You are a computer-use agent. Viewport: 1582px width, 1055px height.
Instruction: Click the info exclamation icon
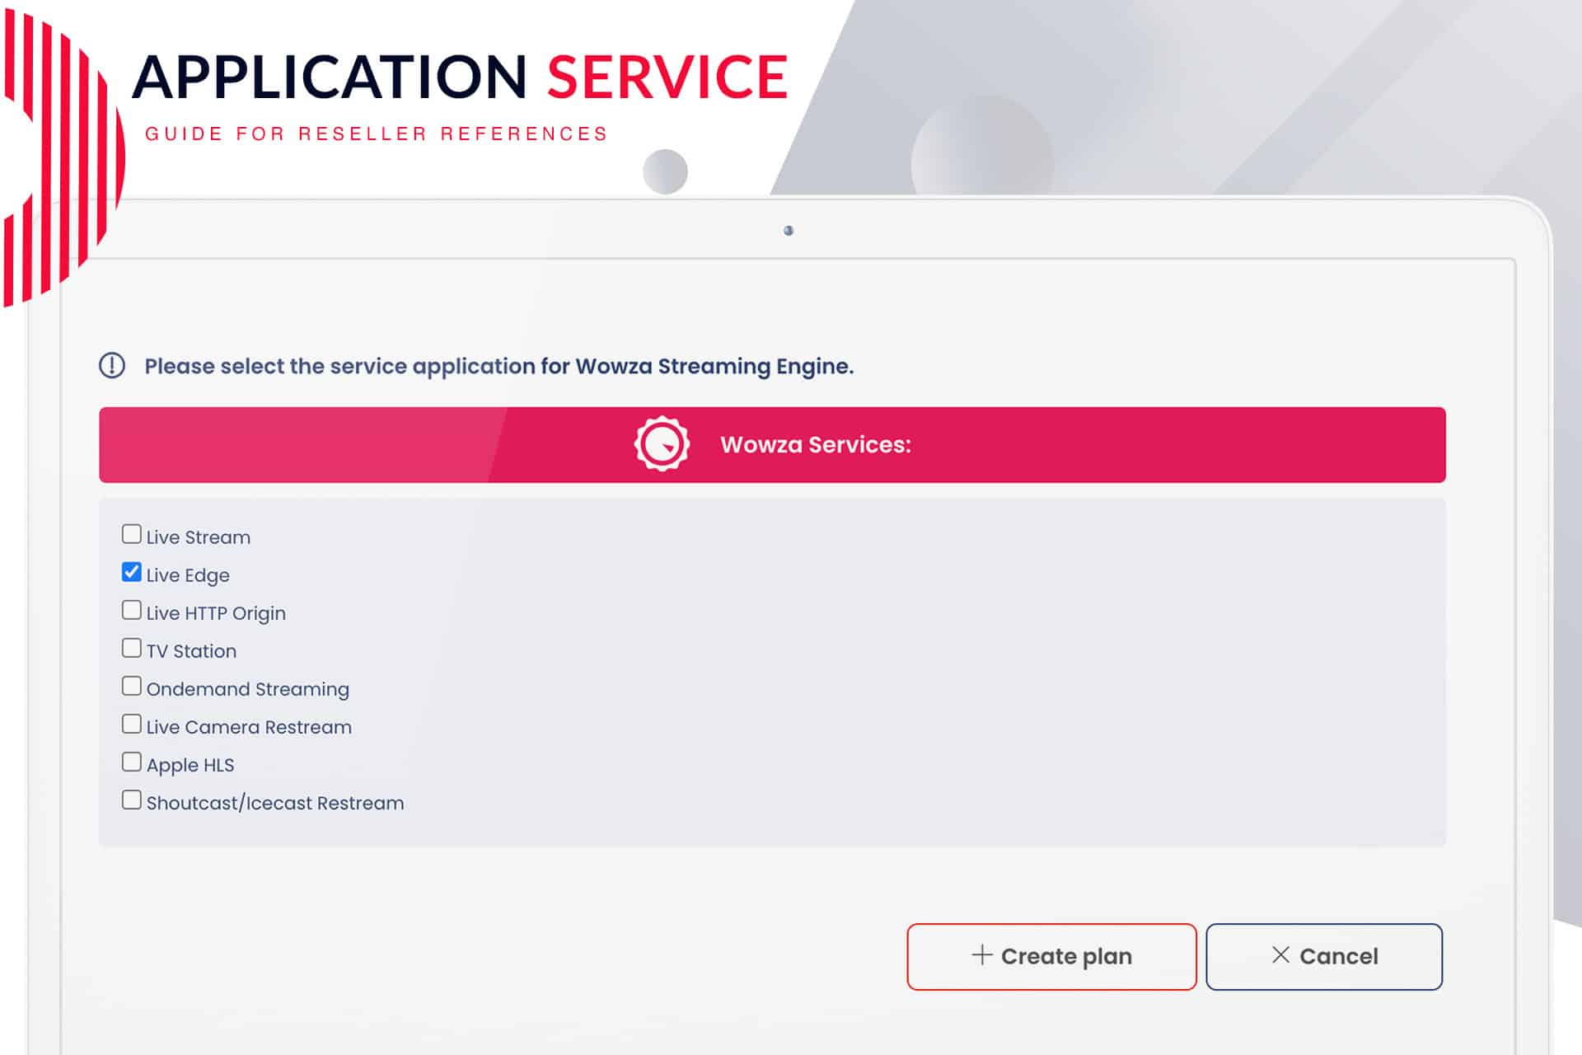click(112, 365)
